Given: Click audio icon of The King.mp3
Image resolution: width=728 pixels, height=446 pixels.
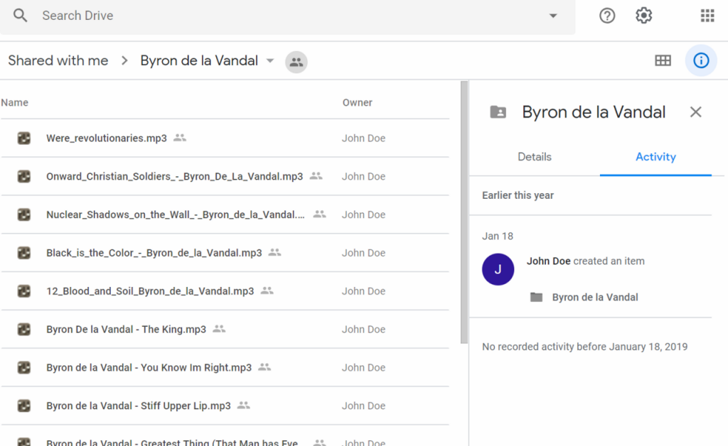Looking at the screenshot, I should pos(24,329).
